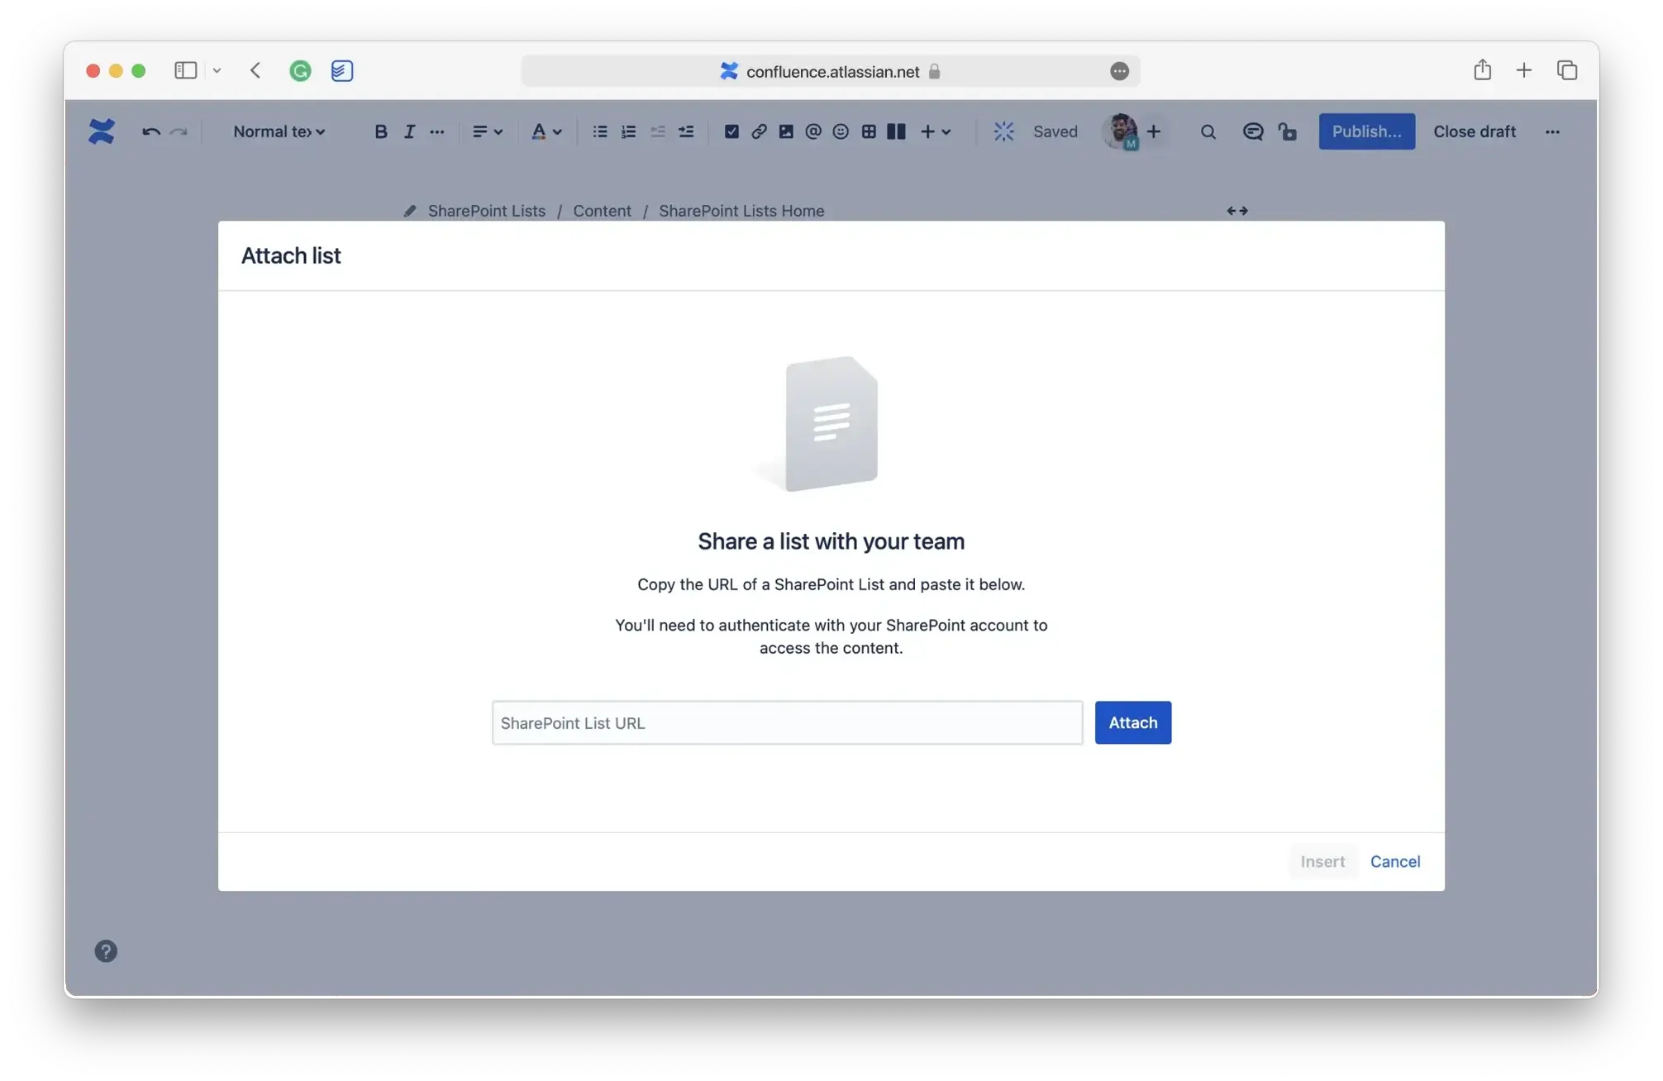
Task: Open the SharePoint Lists breadcrumb
Action: (x=487, y=211)
